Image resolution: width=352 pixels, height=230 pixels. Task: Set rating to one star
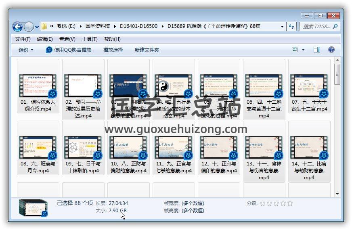click(262, 203)
